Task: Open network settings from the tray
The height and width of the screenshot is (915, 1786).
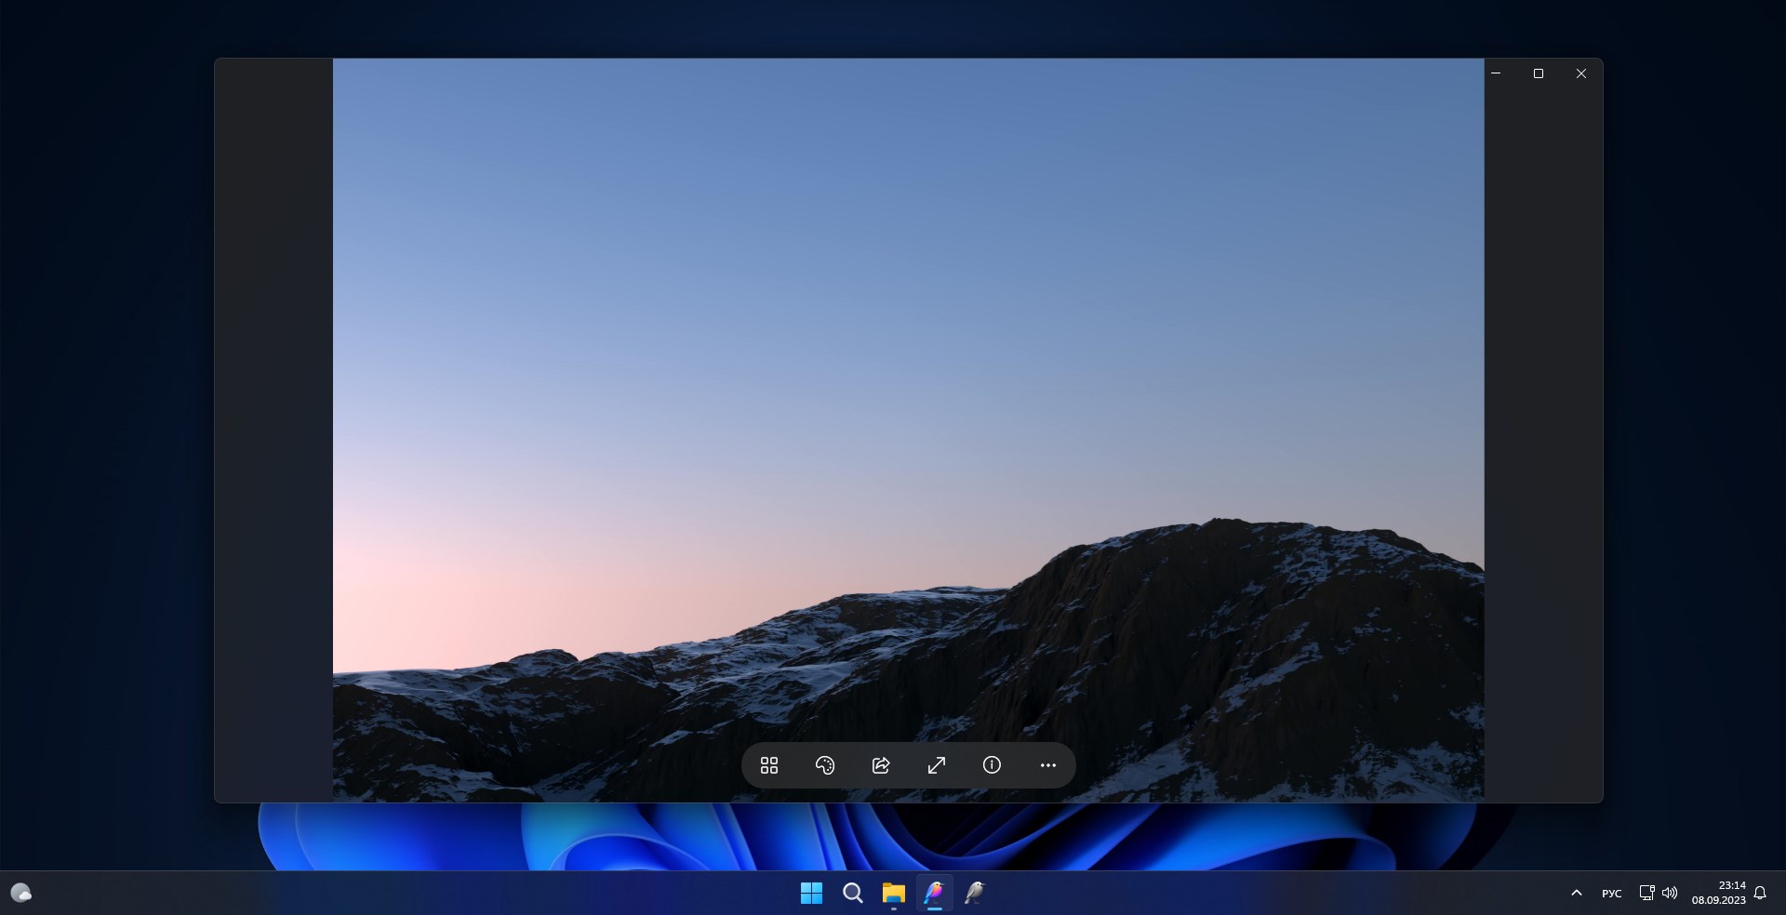Action: tap(1646, 894)
